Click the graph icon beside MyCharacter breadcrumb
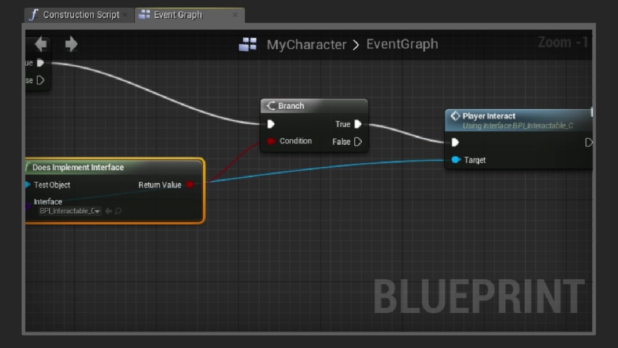The image size is (618, 348). pos(248,45)
